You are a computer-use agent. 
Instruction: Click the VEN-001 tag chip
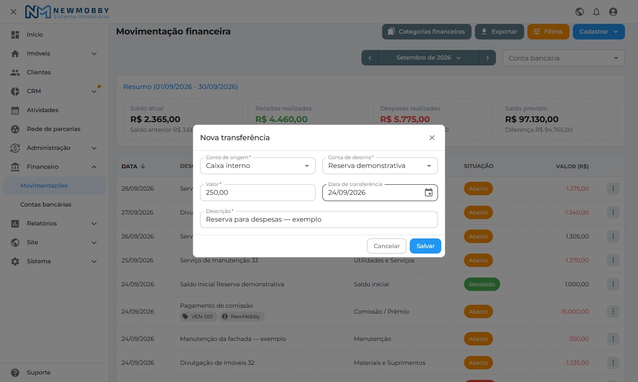(x=198, y=317)
